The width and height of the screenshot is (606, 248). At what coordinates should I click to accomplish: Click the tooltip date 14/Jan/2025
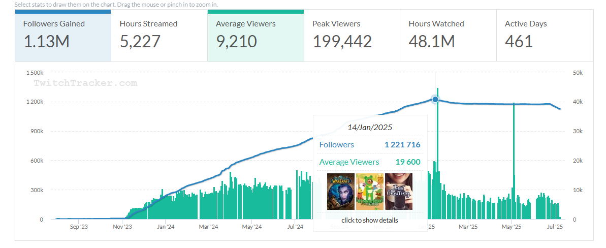point(370,127)
